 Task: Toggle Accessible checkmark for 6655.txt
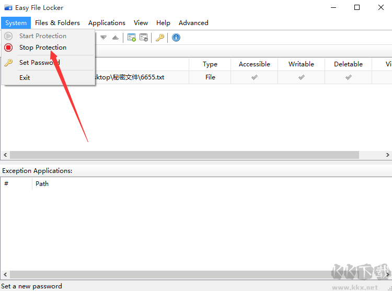(254, 77)
